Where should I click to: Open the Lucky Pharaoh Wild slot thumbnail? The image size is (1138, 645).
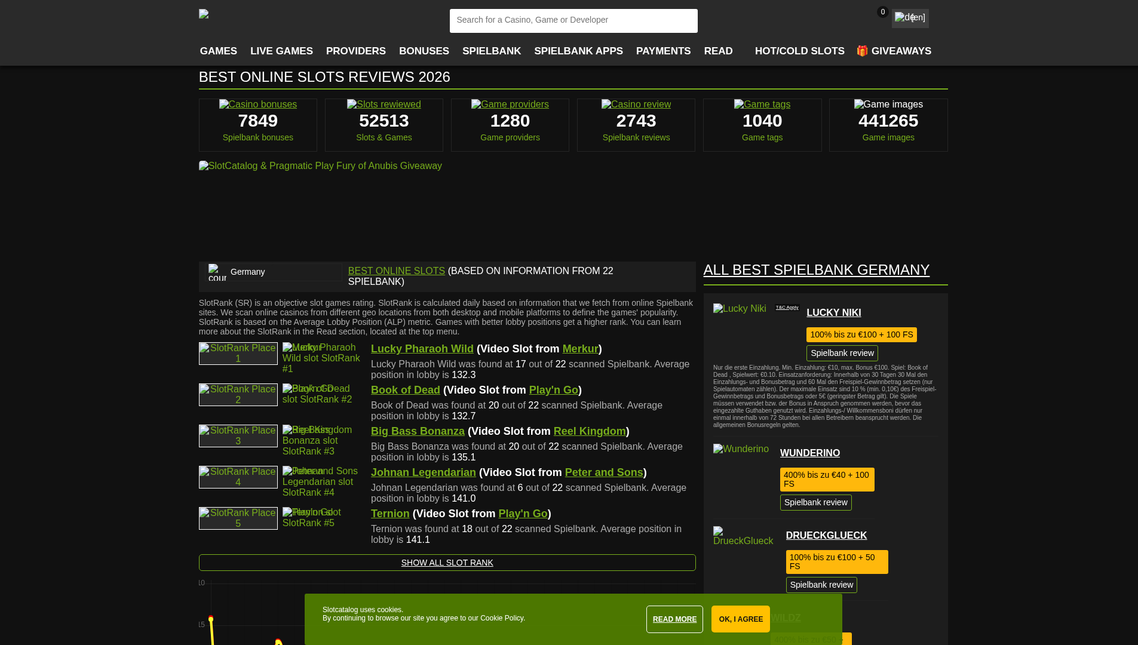pyautogui.click(x=322, y=358)
